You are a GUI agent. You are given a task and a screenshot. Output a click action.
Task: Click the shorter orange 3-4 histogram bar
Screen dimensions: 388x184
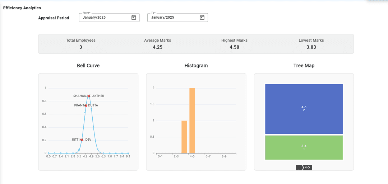(184, 137)
